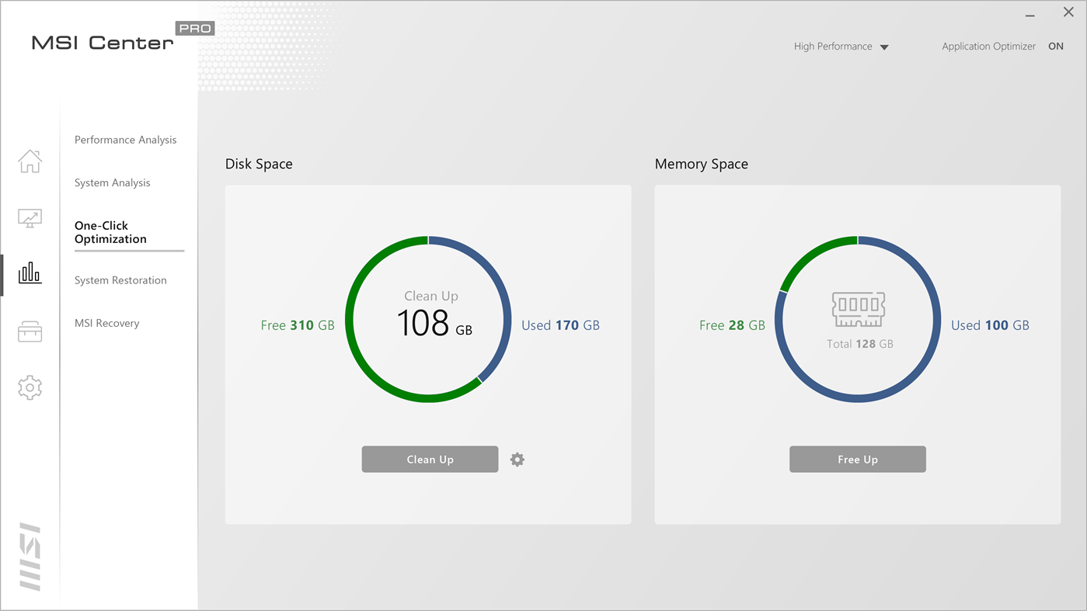Go to System Restoration
This screenshot has width=1087, height=611.
coord(120,280)
